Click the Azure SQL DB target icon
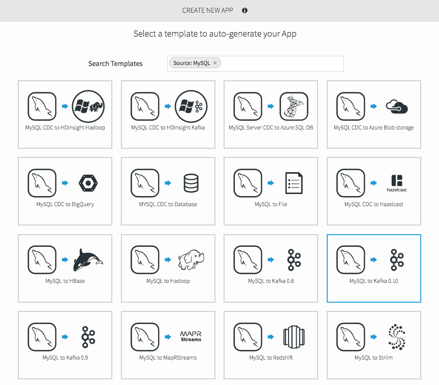Screen dimensions: 439x385 coord(294,106)
